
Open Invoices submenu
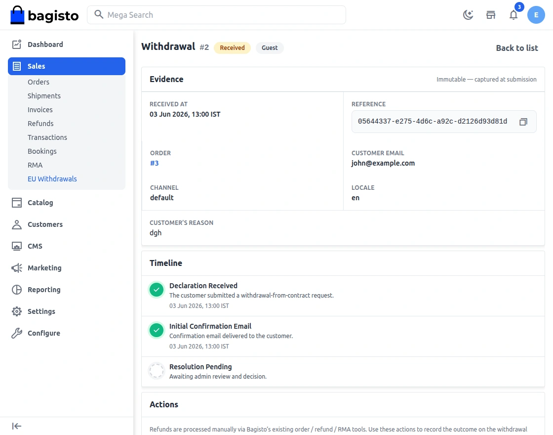click(x=40, y=109)
